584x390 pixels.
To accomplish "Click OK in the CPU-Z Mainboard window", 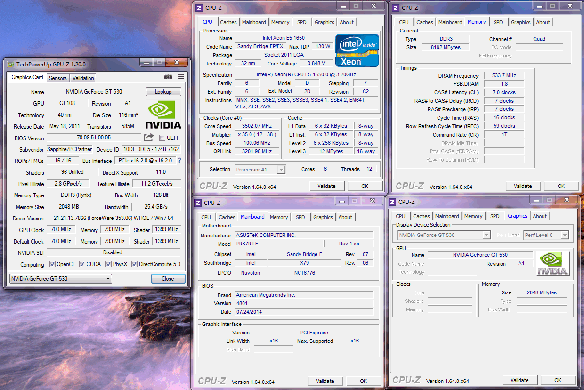I will 364,381.
